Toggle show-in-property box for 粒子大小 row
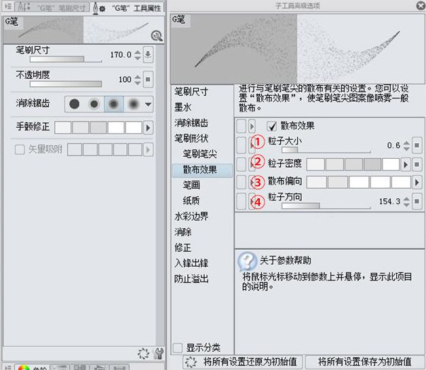The height and width of the screenshot is (370, 426). [241, 145]
